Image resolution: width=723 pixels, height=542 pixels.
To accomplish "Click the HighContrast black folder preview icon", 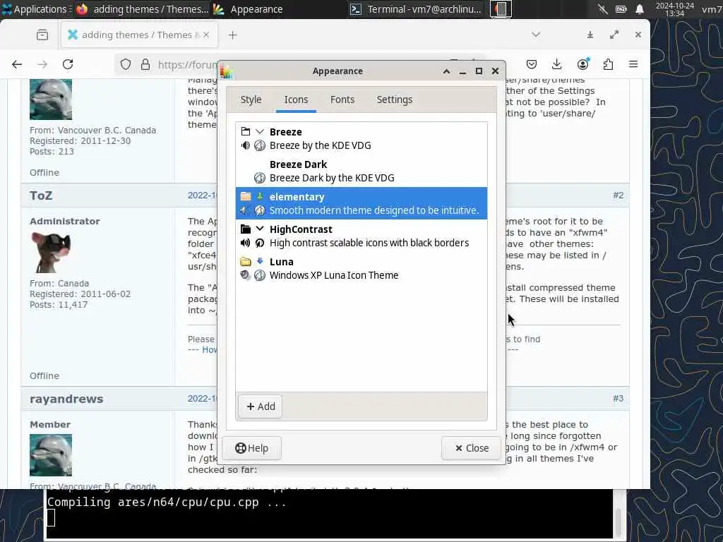I will [x=245, y=229].
